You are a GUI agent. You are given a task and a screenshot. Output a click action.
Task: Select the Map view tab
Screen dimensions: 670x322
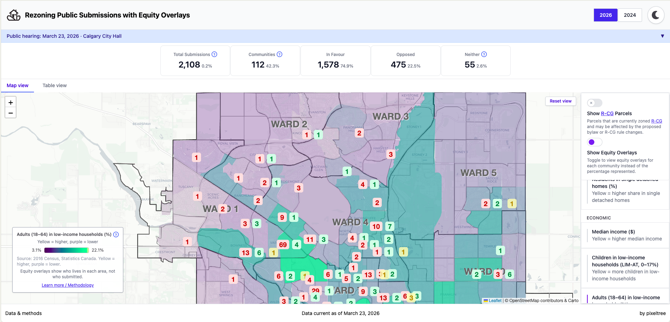coord(18,85)
